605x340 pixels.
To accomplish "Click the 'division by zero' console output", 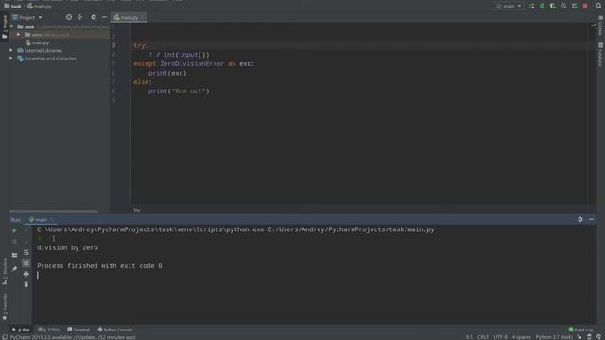I will click(67, 247).
